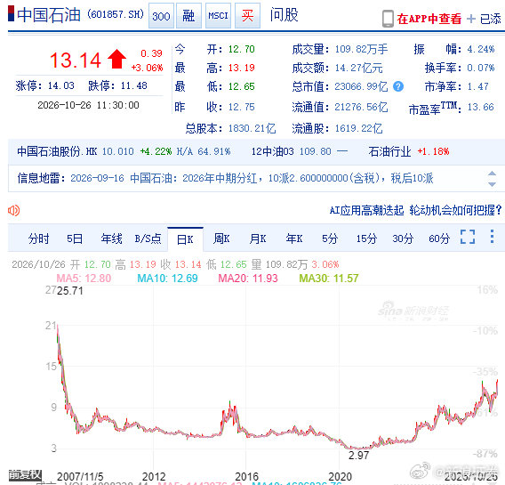Switch to the 分时 chart tab
The image size is (505, 485).
point(38,238)
